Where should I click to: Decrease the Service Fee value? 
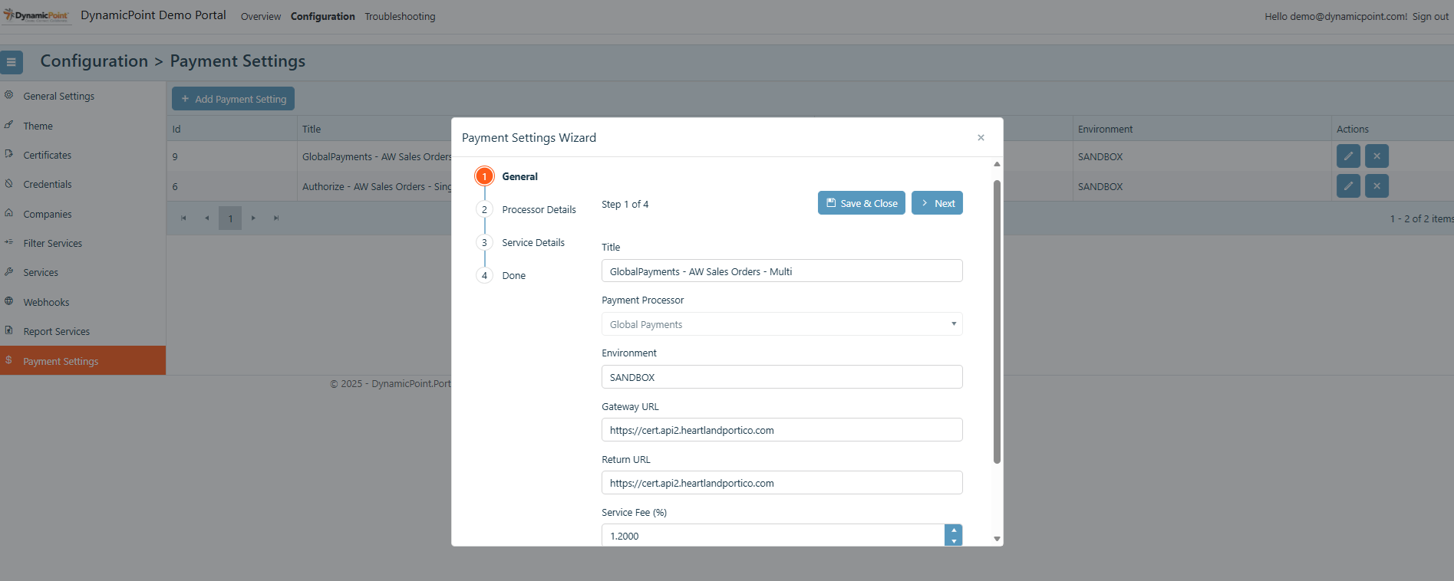954,541
